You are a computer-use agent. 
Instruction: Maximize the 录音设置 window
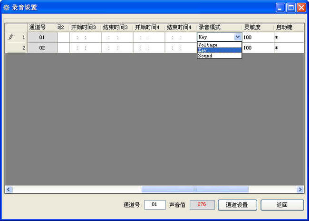pos(290,8)
